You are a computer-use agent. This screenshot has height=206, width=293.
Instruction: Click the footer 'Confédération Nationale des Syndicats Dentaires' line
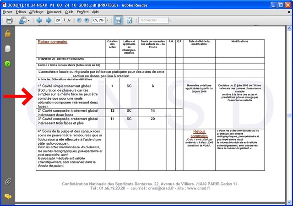[x=150, y=184]
